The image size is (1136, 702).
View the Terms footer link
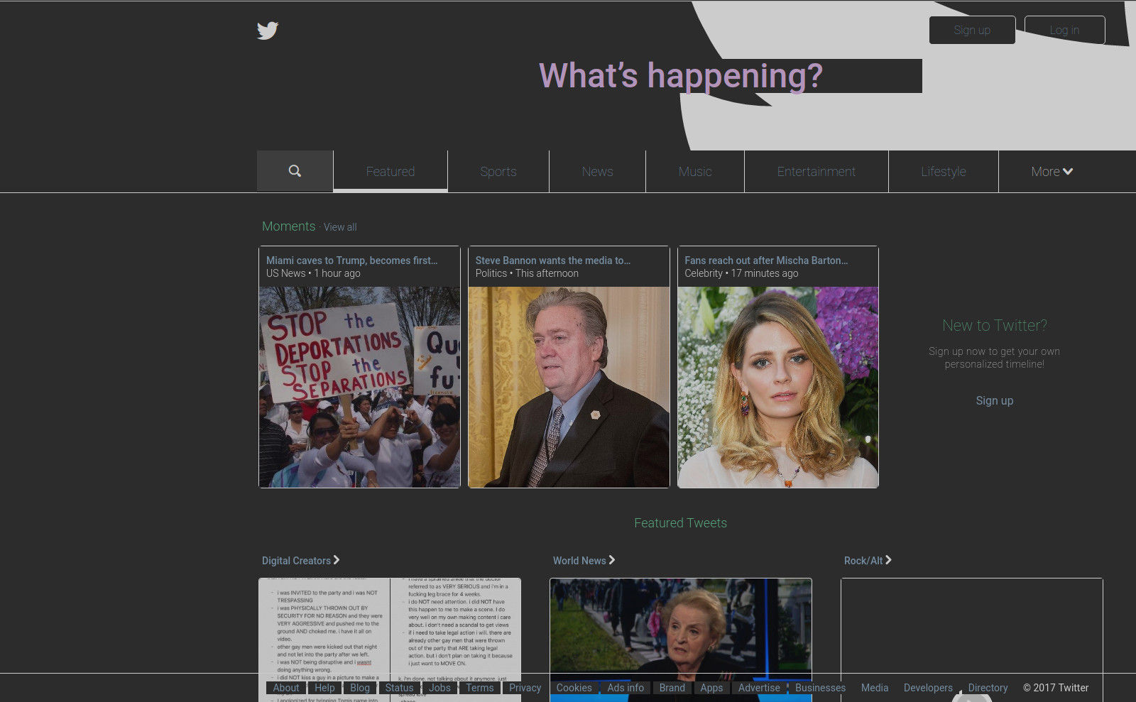click(x=480, y=688)
